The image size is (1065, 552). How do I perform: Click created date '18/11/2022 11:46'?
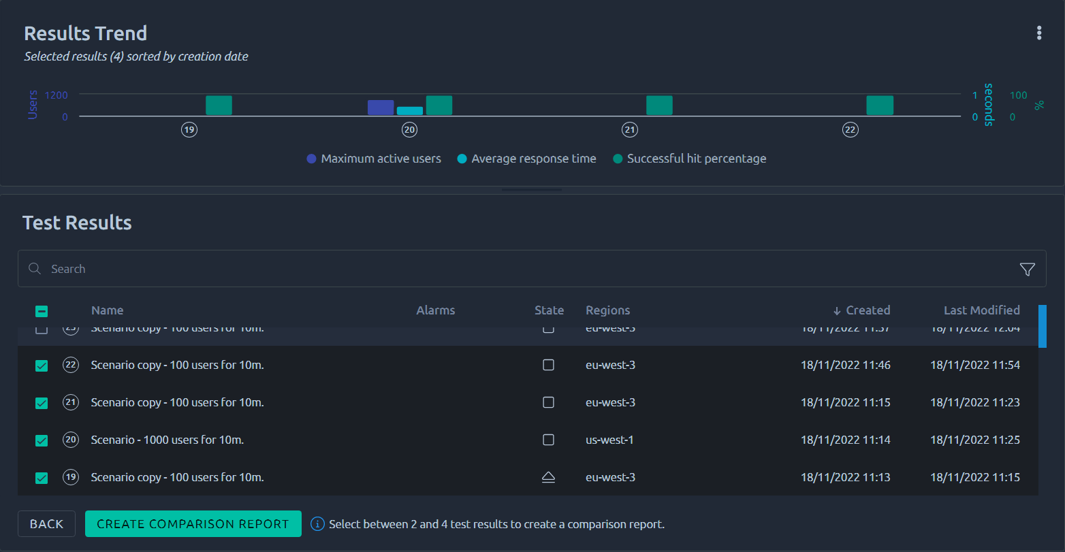tap(846, 365)
